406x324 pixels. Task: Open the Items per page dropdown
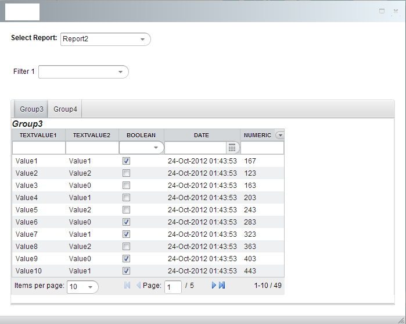[91, 287]
